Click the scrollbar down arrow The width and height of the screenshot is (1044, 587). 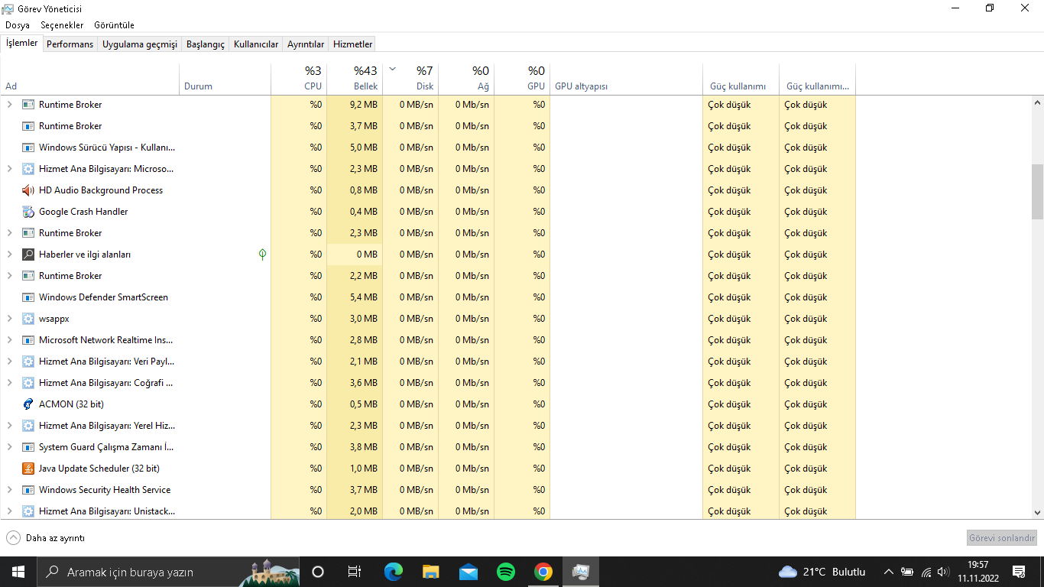click(1037, 513)
